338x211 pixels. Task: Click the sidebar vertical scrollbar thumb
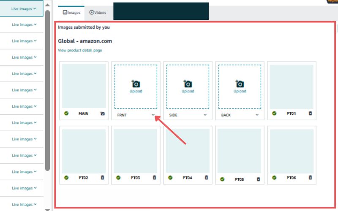[48, 90]
